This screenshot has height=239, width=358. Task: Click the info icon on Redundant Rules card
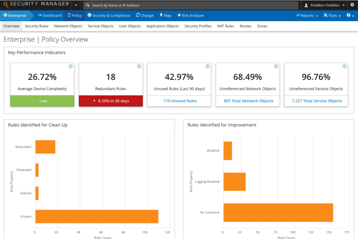(x=139, y=66)
